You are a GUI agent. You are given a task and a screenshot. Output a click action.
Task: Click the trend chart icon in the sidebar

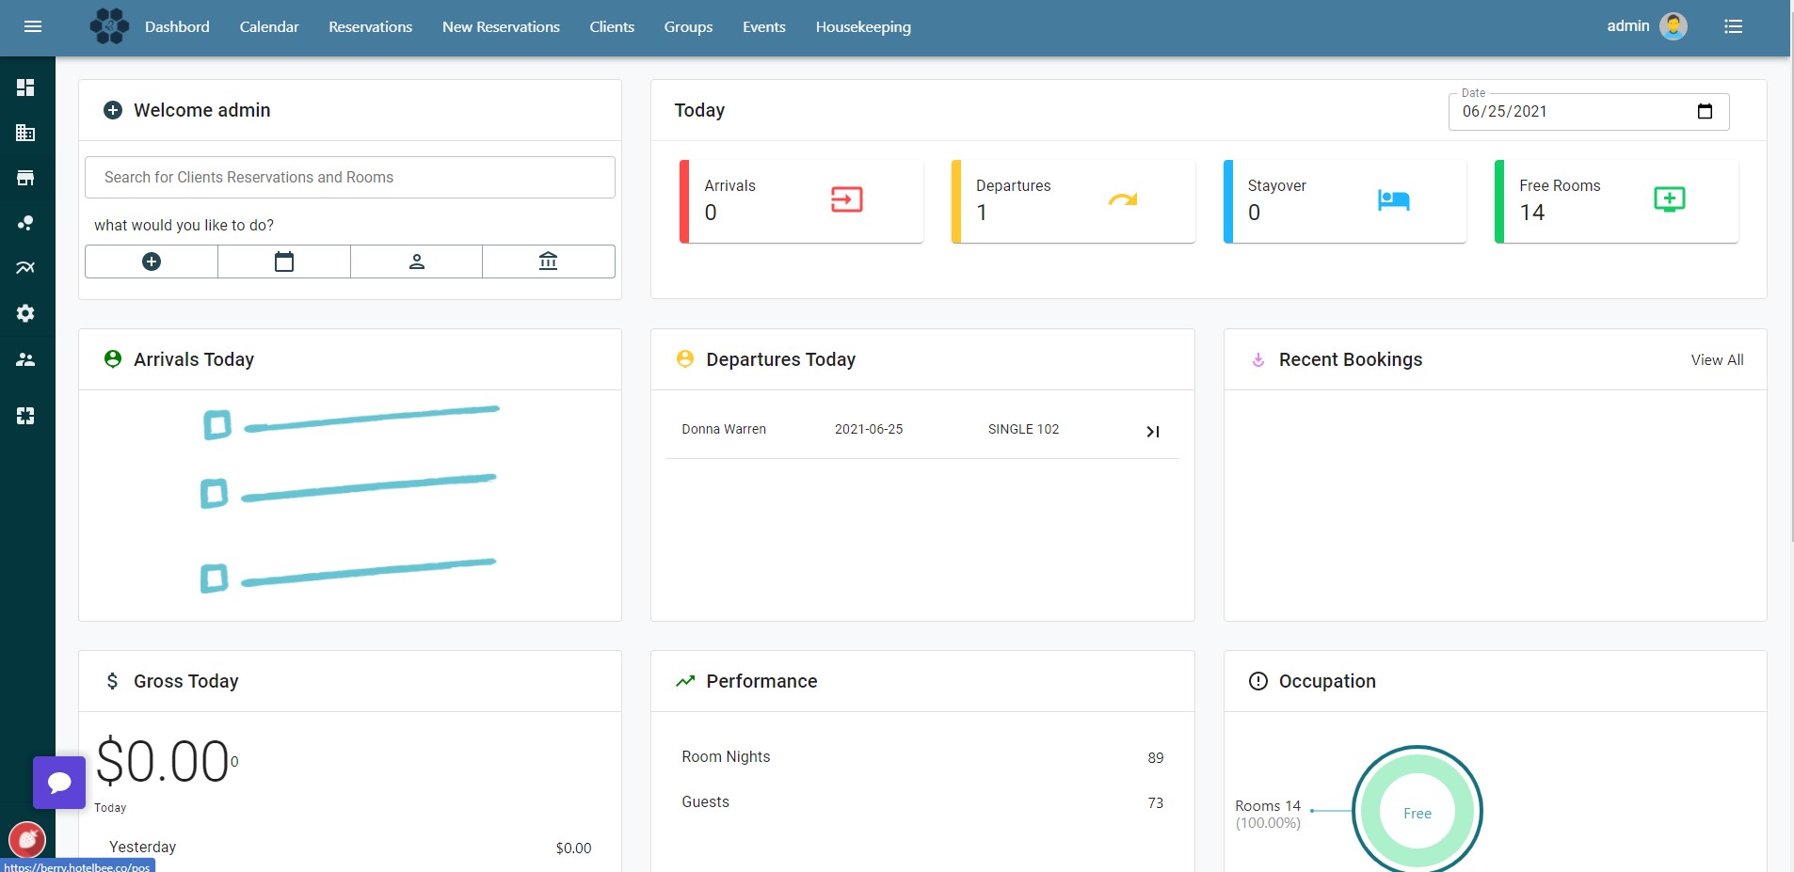coord(25,267)
